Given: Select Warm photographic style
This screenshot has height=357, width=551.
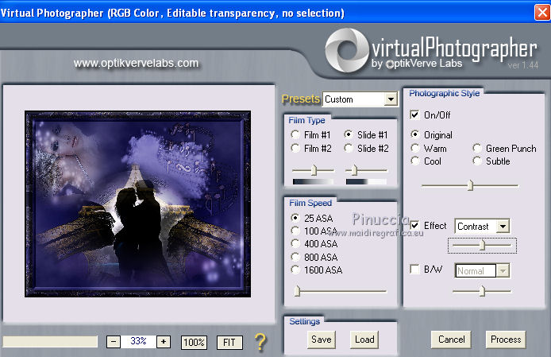Looking at the screenshot, I should (x=415, y=148).
